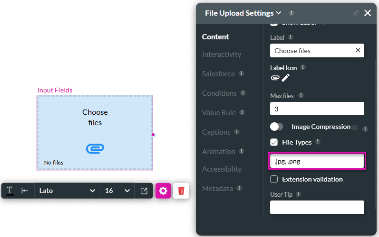Open the Metadata tab
The width and height of the screenshot is (379, 237).
(217, 189)
